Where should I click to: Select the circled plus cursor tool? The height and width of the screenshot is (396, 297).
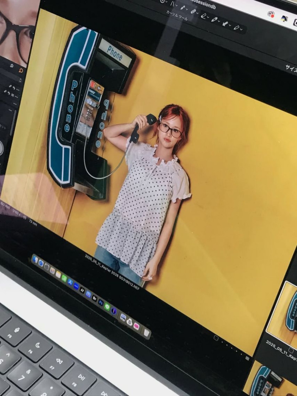pyautogui.click(x=163, y=1)
